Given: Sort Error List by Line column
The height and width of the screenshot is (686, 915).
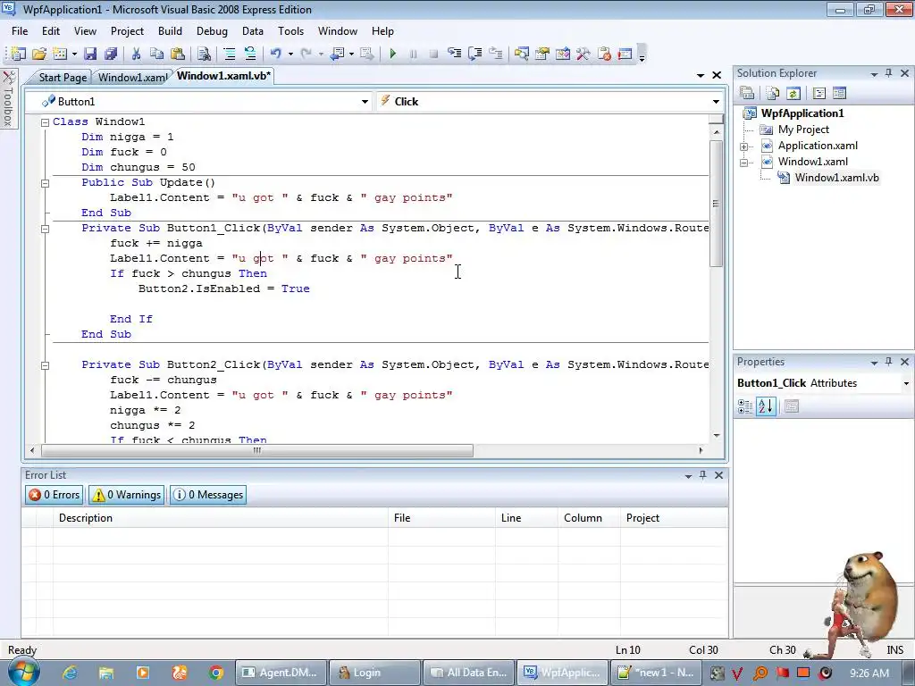Looking at the screenshot, I should (x=526, y=518).
